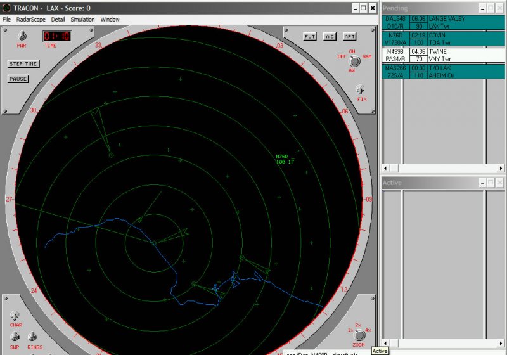The image size is (507, 355).
Task: Open the Simulation menu
Action: 82,20
